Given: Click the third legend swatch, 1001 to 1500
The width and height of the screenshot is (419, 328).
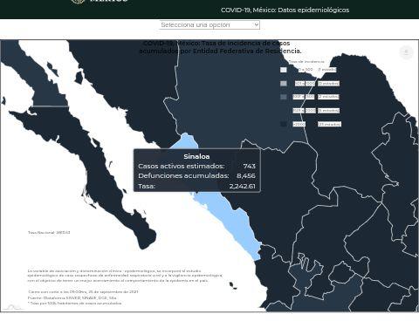Looking at the screenshot, I should point(284,97).
